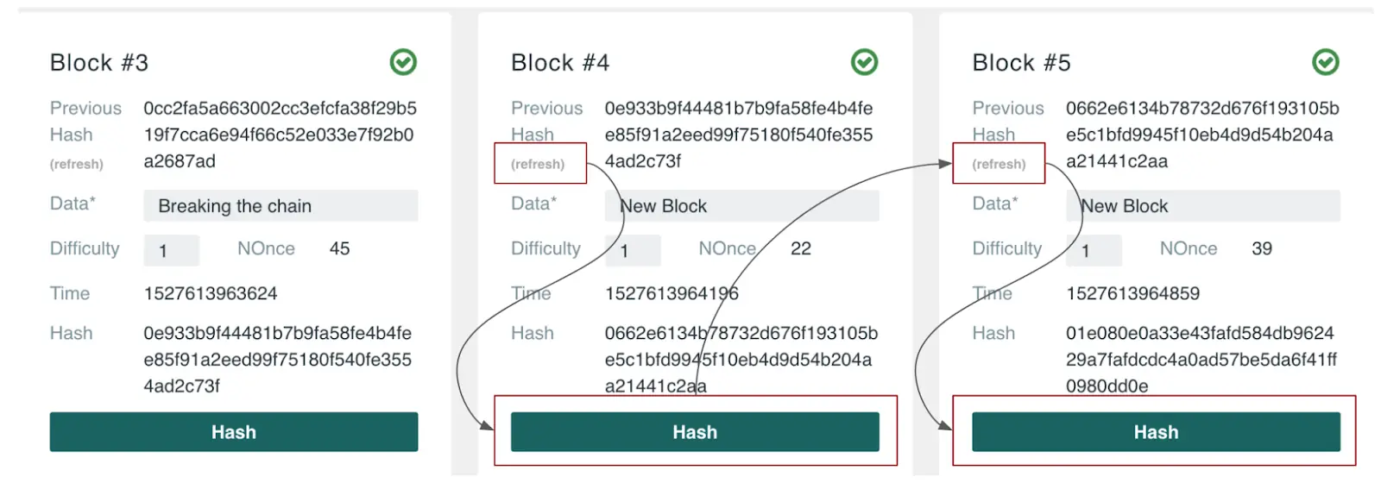Click the Difficulty field in Block #3
Viewport: 1381px width, 489px height.
(x=172, y=251)
